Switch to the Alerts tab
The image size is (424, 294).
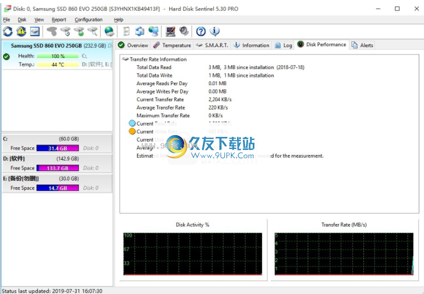362,45
